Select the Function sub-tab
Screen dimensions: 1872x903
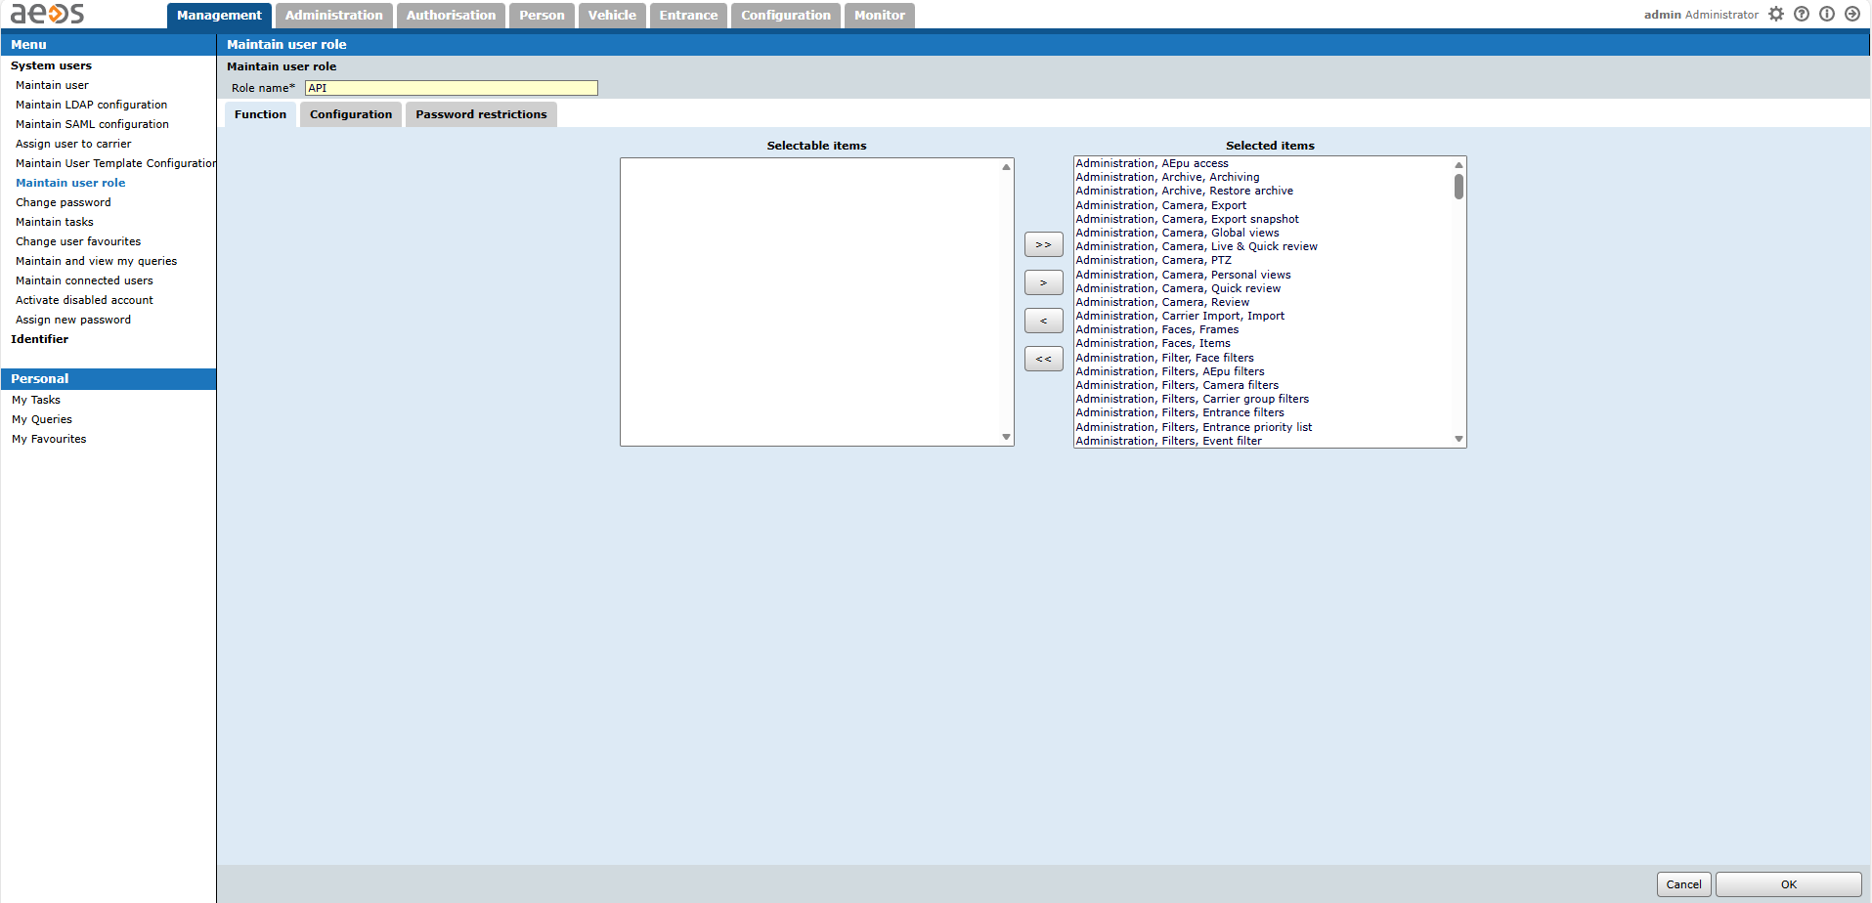click(x=260, y=114)
